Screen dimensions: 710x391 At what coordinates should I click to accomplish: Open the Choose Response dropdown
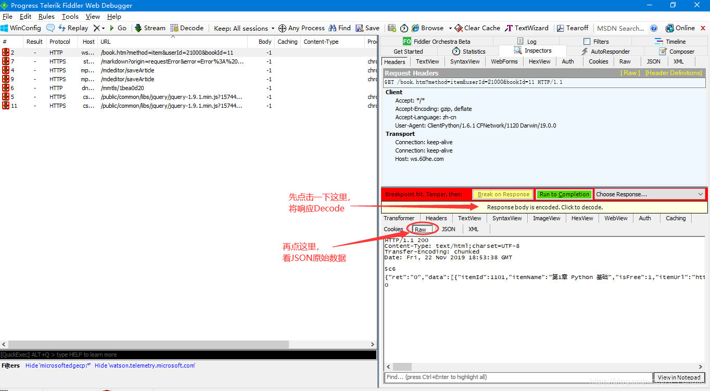tap(650, 194)
